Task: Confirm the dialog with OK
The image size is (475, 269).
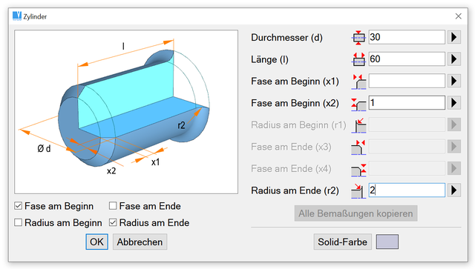Action: point(96,242)
